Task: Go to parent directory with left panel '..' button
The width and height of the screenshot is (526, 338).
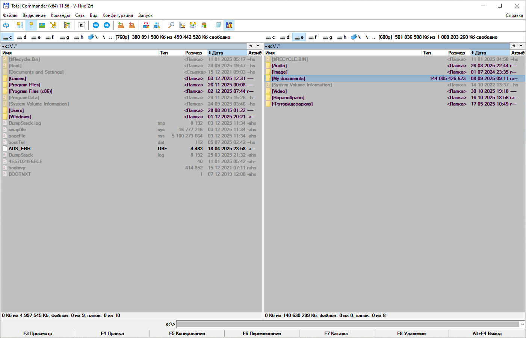Action: click(x=110, y=37)
